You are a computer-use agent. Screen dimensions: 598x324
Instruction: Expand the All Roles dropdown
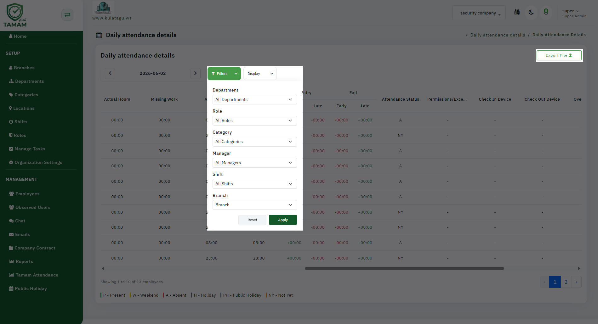point(255,120)
